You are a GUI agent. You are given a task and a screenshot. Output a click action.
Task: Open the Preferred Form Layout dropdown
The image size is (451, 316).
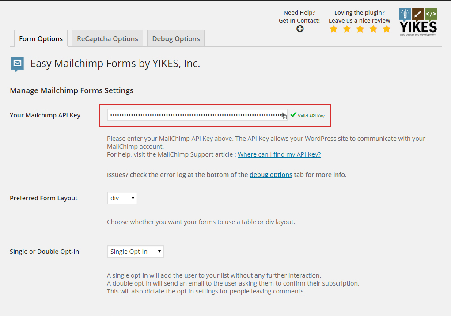[x=122, y=198]
